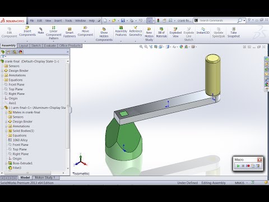This screenshot has width=269, height=202.
Task: Toggle Record Macro red button
Action: click(x=248, y=166)
